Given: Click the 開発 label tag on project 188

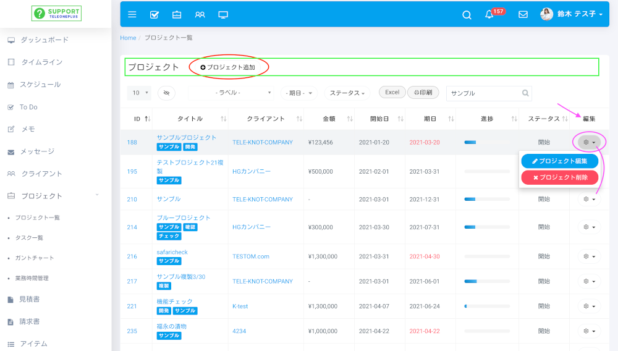Looking at the screenshot, I should coord(190,147).
